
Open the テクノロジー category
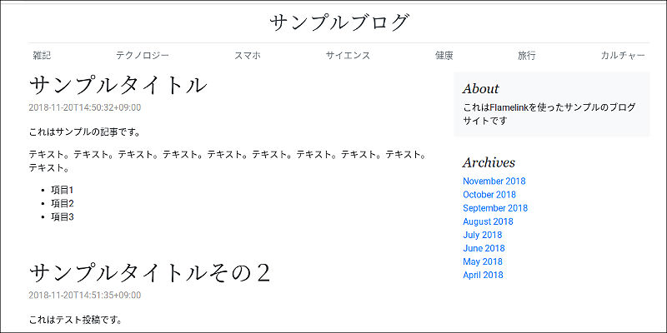tap(143, 56)
